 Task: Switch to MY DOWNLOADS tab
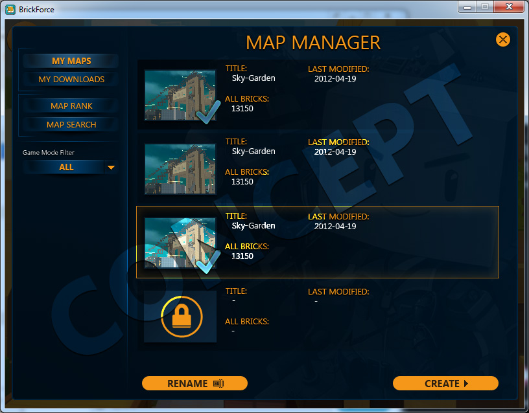point(71,79)
